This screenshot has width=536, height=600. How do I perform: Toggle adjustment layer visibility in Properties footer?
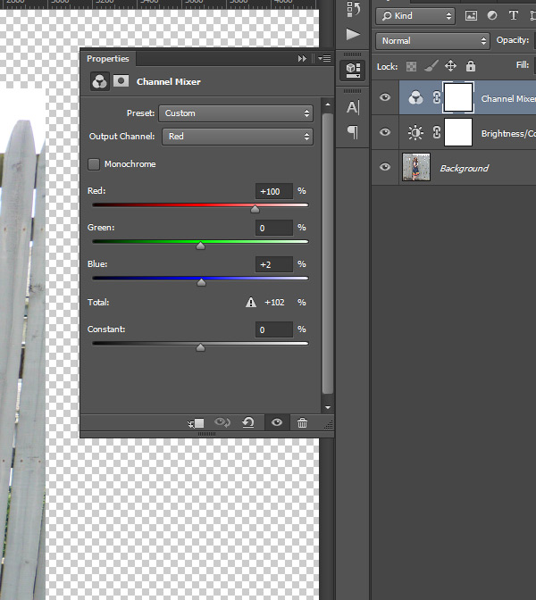[276, 422]
